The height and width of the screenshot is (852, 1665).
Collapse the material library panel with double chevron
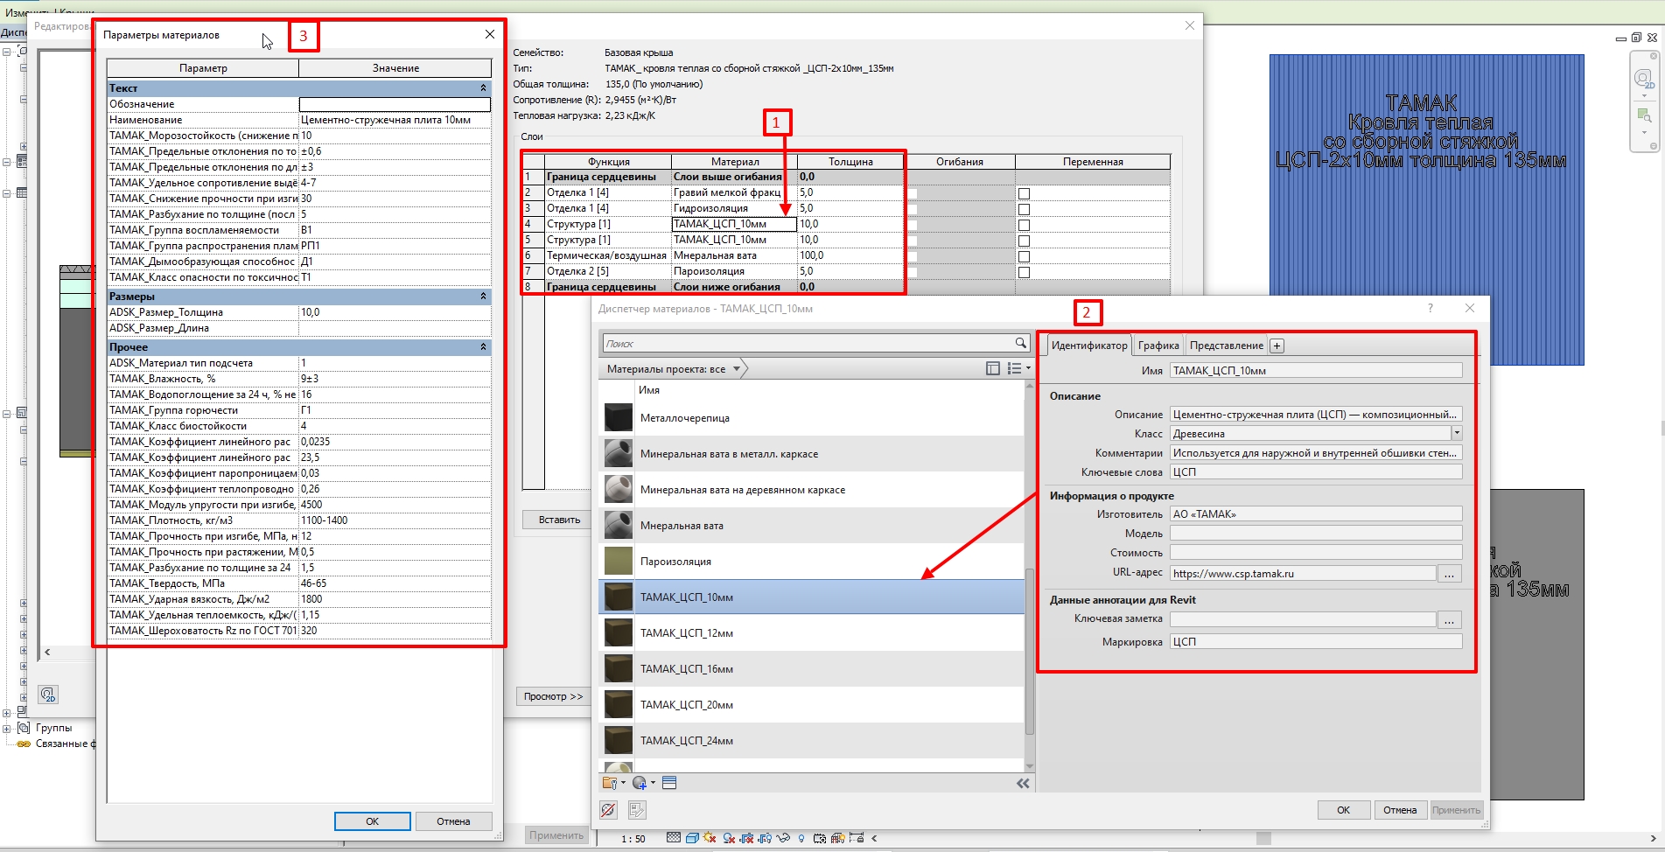[x=1022, y=783]
